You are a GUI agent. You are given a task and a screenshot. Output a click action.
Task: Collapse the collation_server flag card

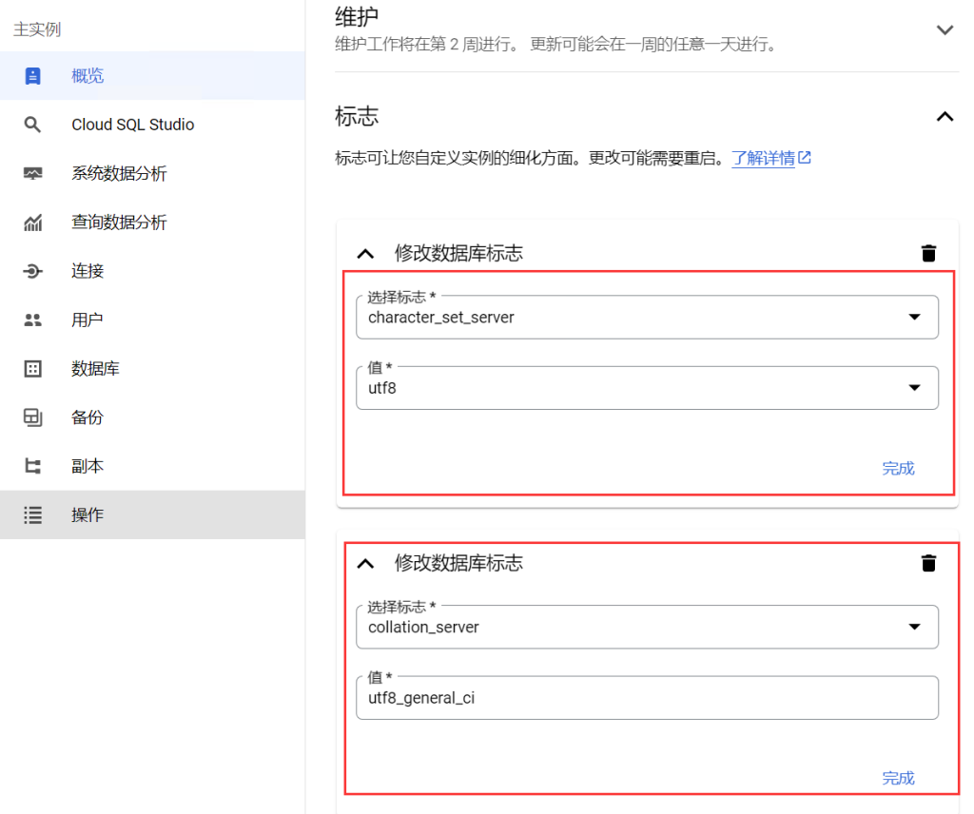pos(366,564)
